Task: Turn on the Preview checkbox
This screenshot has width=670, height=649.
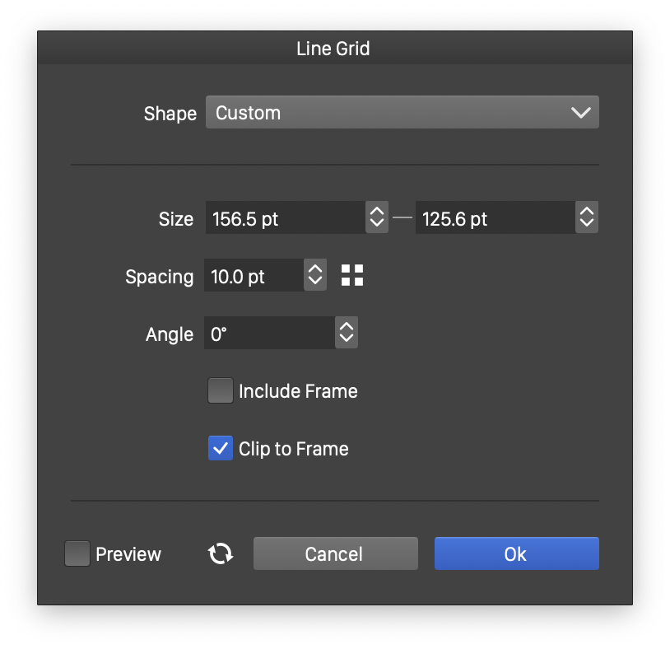Action: coord(77,554)
